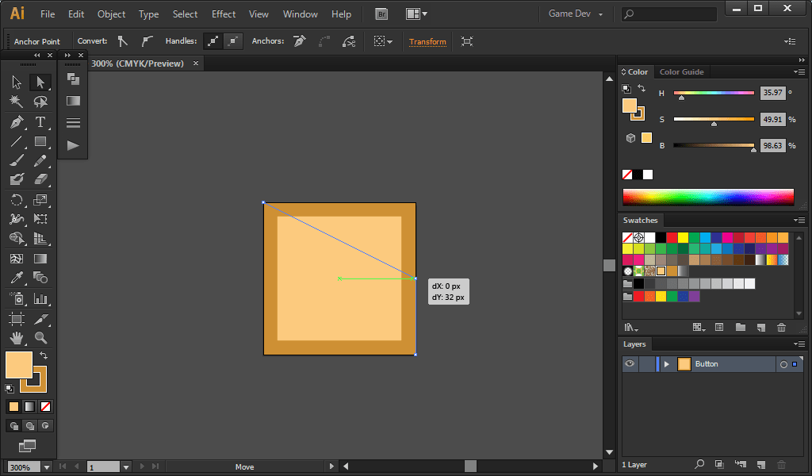Image resolution: width=812 pixels, height=476 pixels.
Task: Select the Pen tool
Action: (x=18, y=121)
